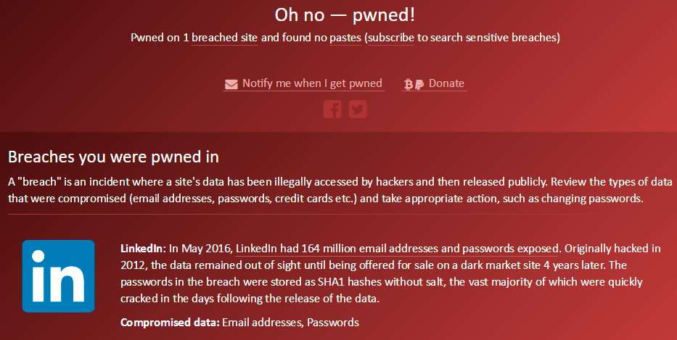The image size is (677, 340).
Task: Share result via Facebook icon
Action: pyautogui.click(x=332, y=109)
